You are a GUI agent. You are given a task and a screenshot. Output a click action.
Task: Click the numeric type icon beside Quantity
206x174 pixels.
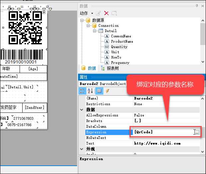(x=107, y=47)
